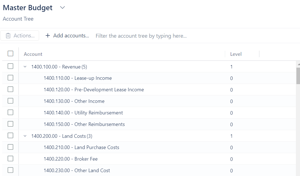Click the Other Reimbursements account row

(84, 124)
